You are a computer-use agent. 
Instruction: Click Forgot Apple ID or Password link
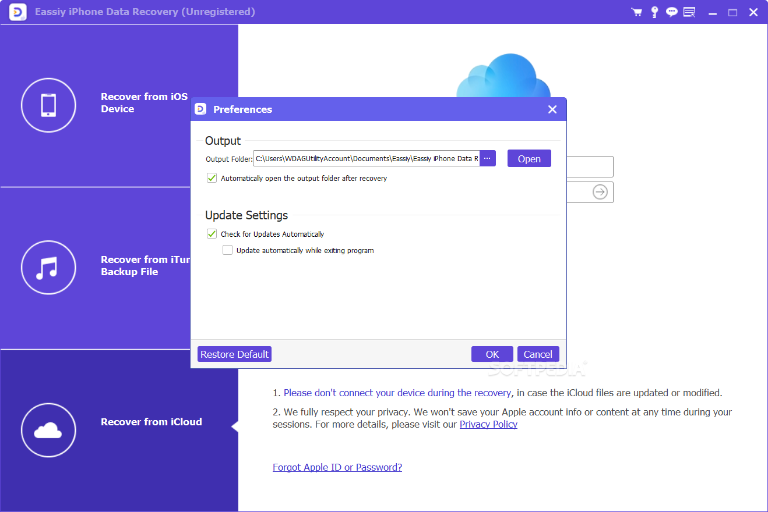pyautogui.click(x=337, y=467)
